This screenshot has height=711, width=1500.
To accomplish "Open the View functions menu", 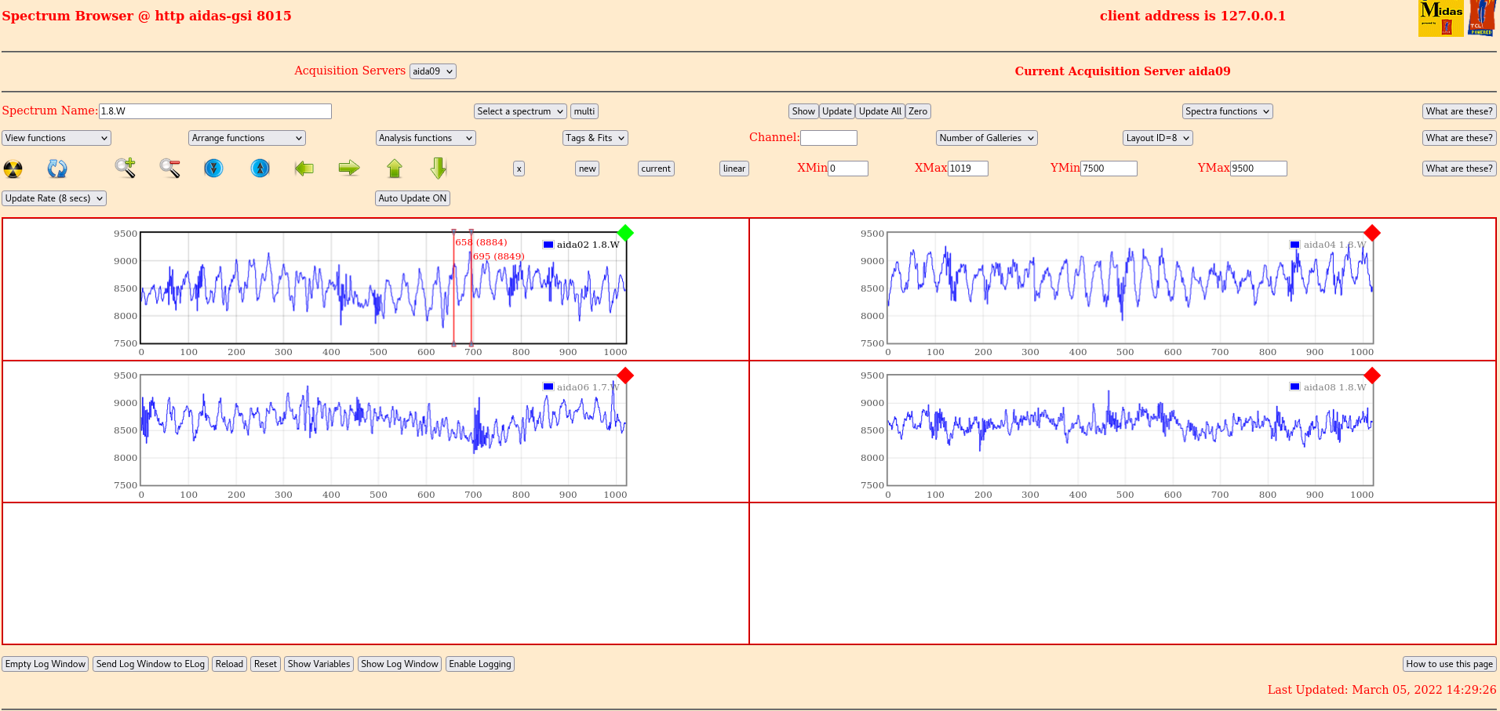I will click(56, 138).
